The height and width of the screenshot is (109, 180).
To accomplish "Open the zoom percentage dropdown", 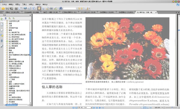I will click(x=162, y=108).
